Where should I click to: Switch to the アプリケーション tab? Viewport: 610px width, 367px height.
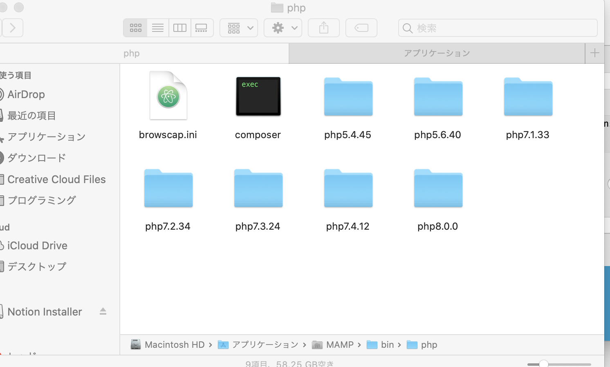437,53
